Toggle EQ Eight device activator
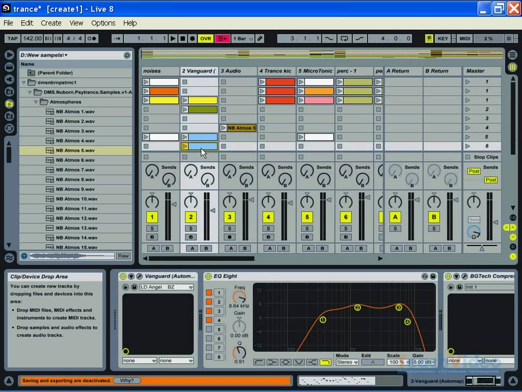The width and height of the screenshot is (522, 392). coord(208,277)
